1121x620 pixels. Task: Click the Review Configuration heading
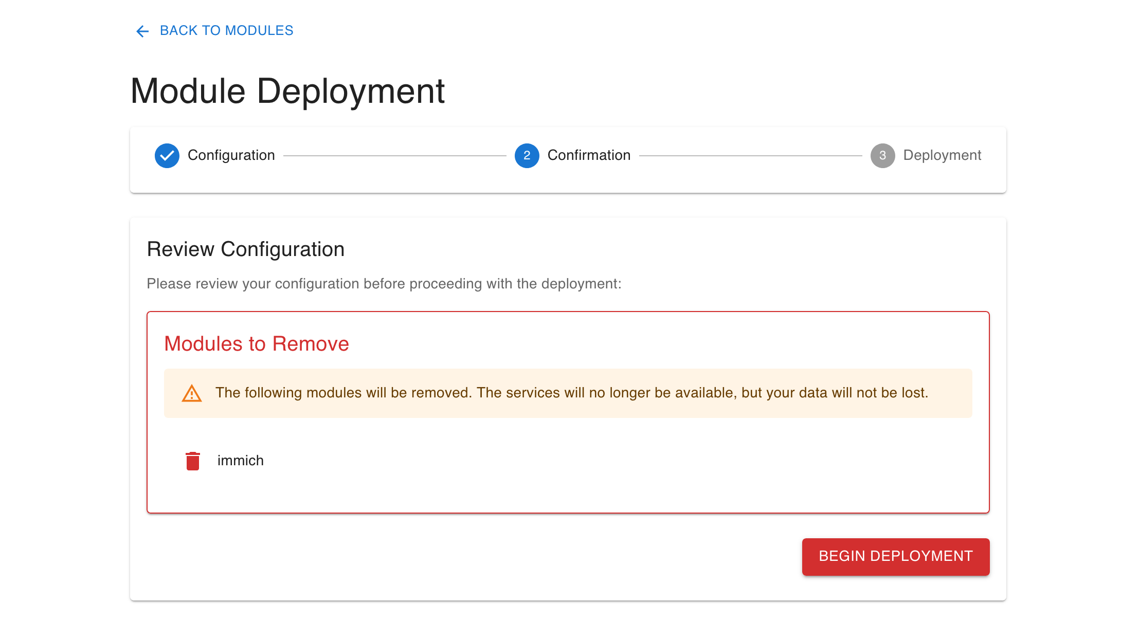pyautogui.click(x=246, y=249)
